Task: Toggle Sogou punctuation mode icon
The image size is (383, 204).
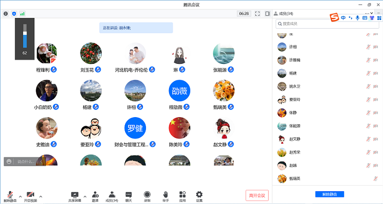Action: 350,18
